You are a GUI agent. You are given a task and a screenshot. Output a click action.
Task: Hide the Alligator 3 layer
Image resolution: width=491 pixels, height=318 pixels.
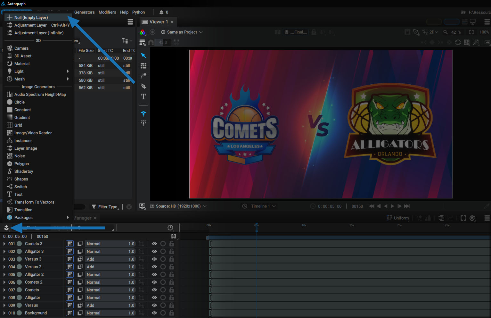(154, 251)
